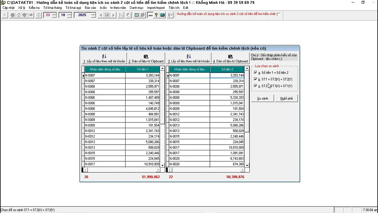Toggle option c. ST2 = ST1(X) + ST1(Y)
This screenshot has width=378, height=213.
coord(255,86)
